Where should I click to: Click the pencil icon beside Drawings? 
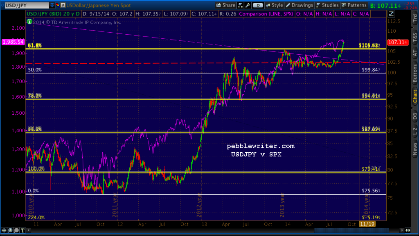click(288, 6)
